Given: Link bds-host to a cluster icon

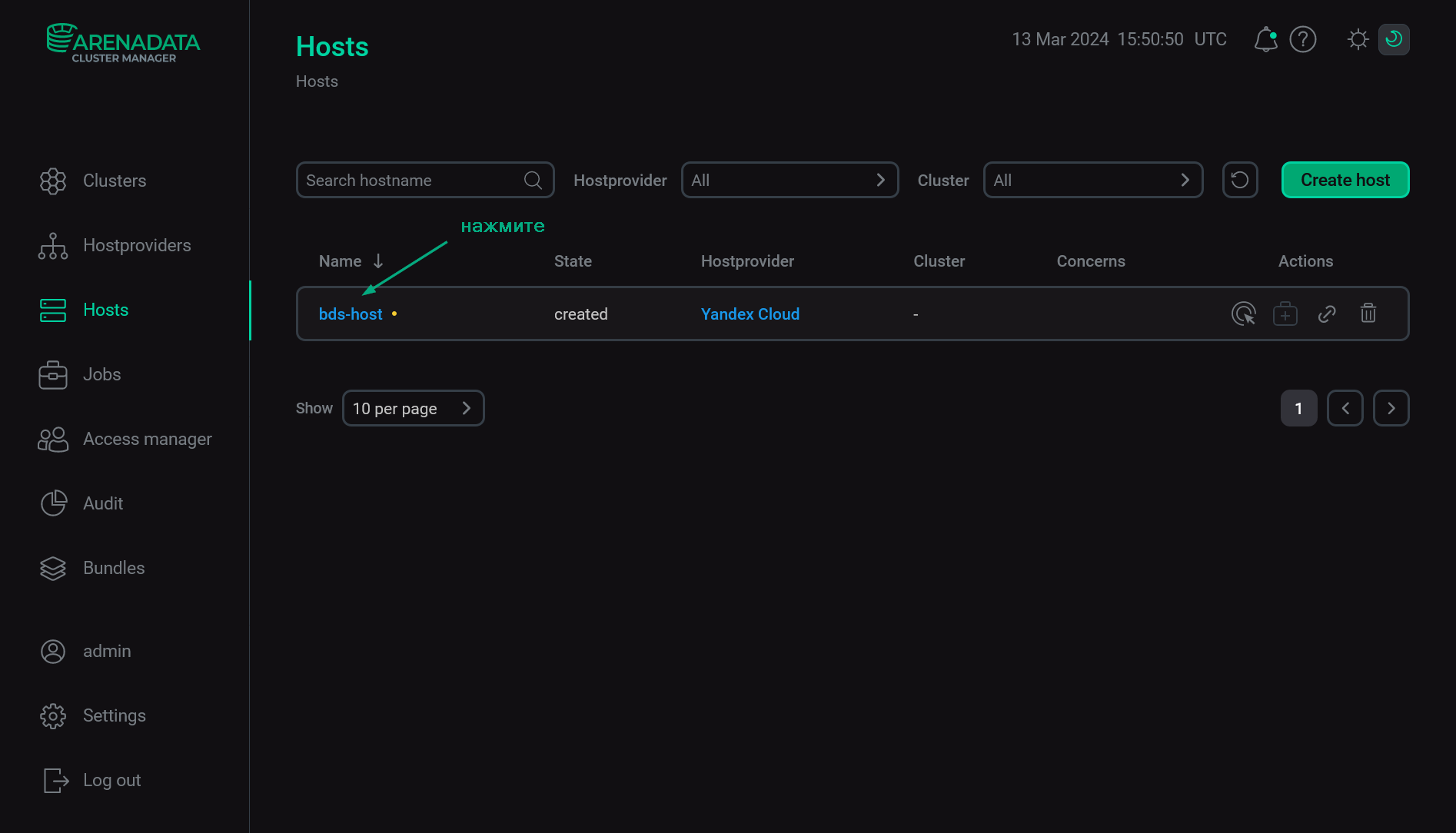Looking at the screenshot, I should click(x=1327, y=314).
